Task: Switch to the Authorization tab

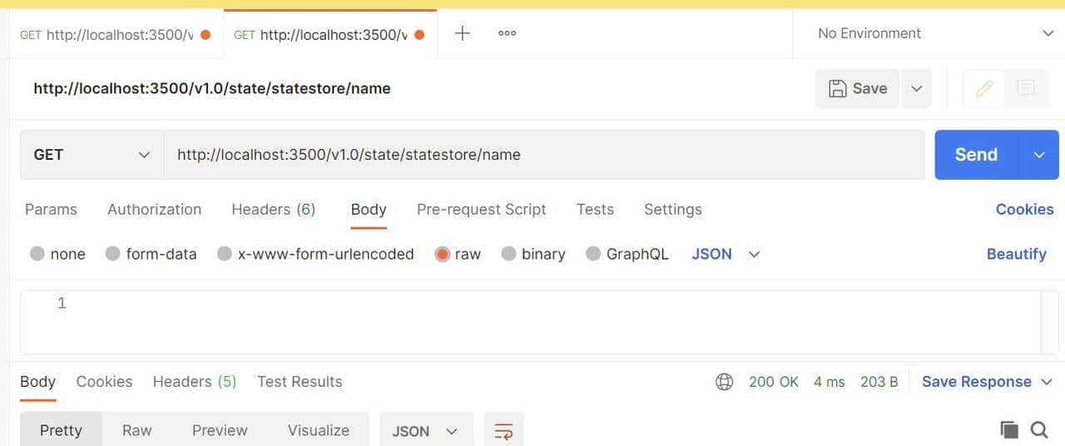Action: tap(154, 210)
